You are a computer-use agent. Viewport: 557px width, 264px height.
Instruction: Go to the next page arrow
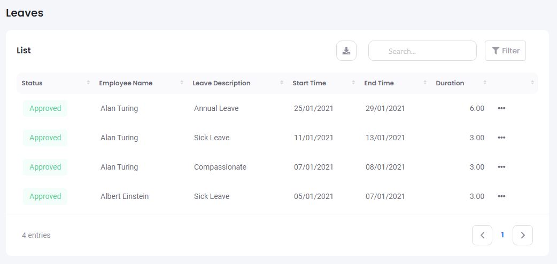[x=523, y=235]
